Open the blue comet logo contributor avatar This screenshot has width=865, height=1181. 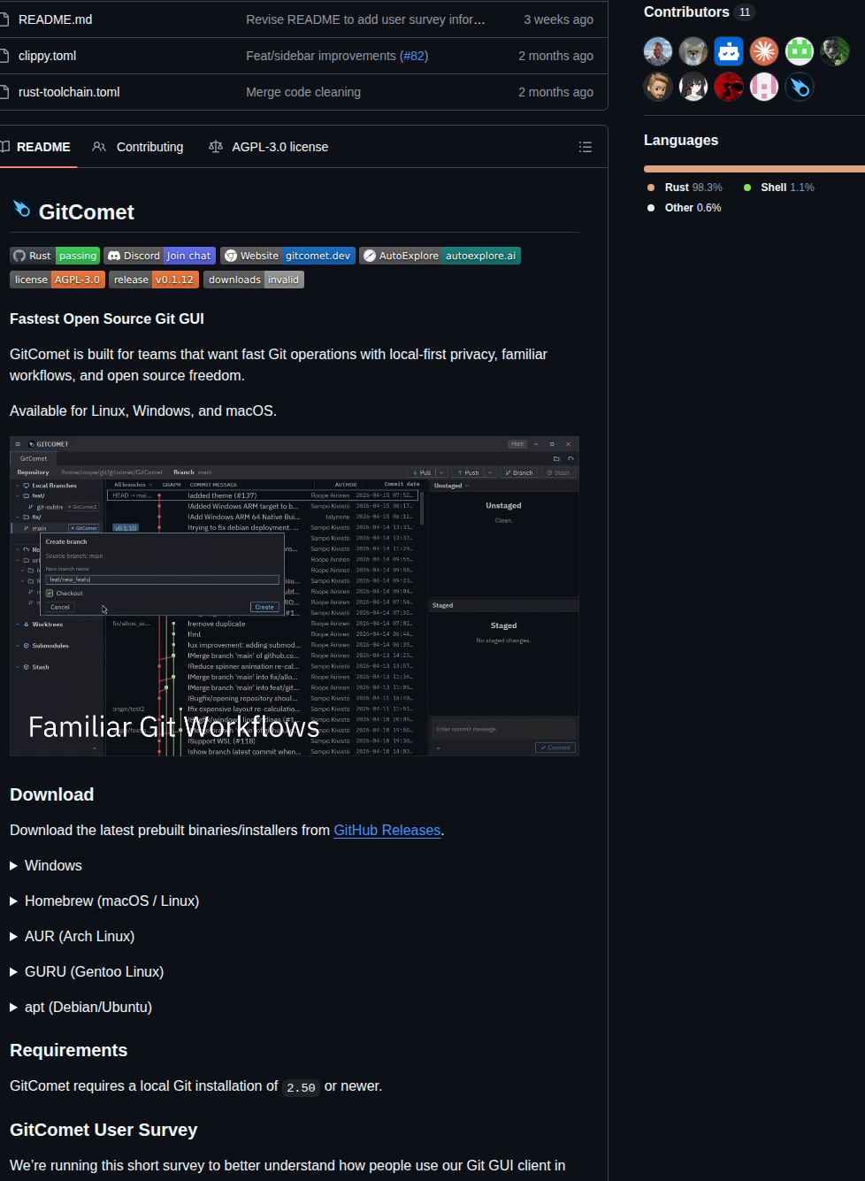point(800,87)
